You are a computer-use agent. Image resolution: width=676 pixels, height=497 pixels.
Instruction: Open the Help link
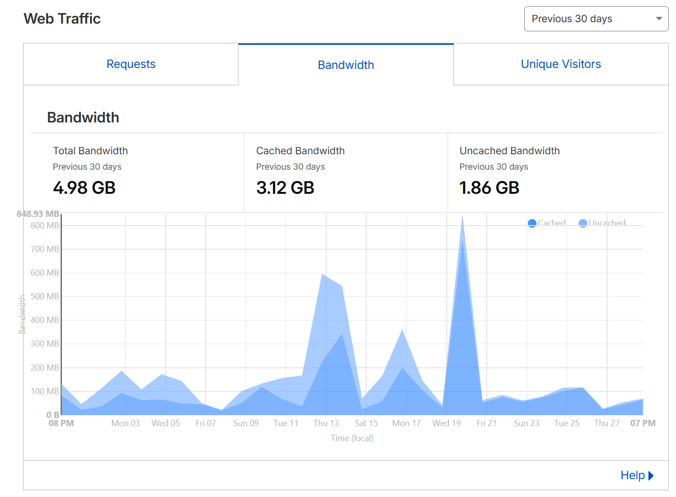[x=632, y=475]
